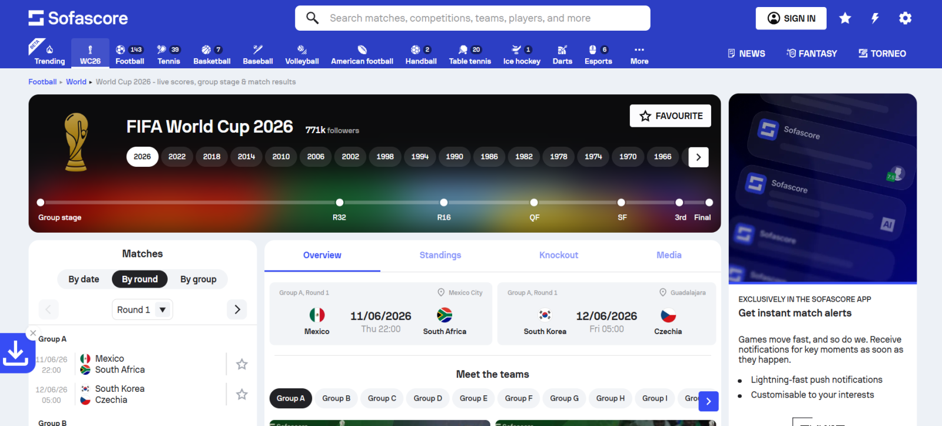Open Table tennis category

click(470, 54)
